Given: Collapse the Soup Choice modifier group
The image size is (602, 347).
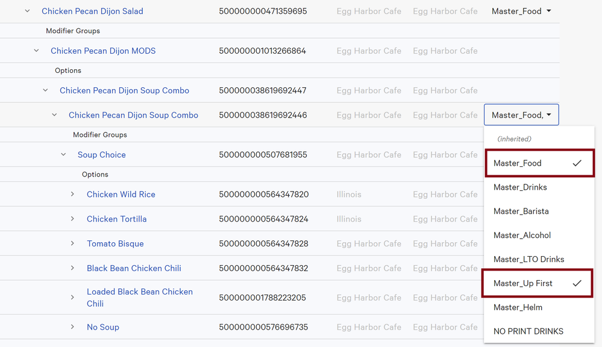Looking at the screenshot, I should (x=63, y=155).
